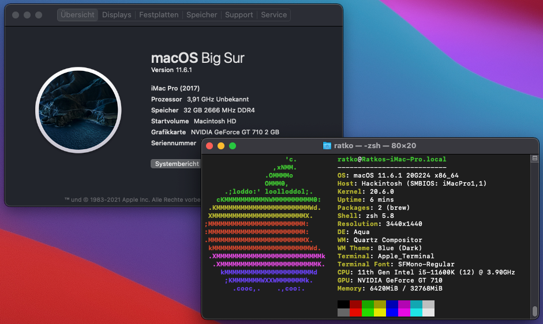Image resolution: width=543 pixels, height=324 pixels.
Task: Click the split pane icon in Terminal
Action: point(534,159)
